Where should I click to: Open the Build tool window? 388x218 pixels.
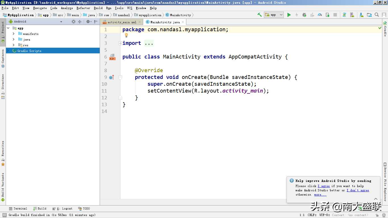pos(40,209)
